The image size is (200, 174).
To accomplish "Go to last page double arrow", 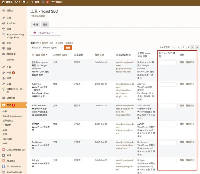I will point(197,47).
